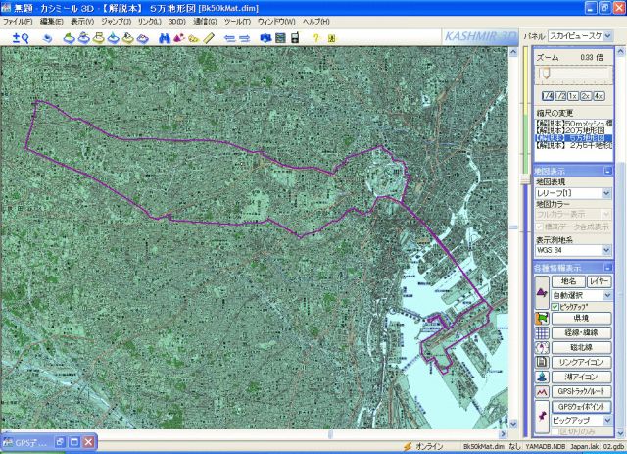Toggle 標高データ合成表示 checkbox
Viewport: 627px width, 454px height.
(x=540, y=227)
